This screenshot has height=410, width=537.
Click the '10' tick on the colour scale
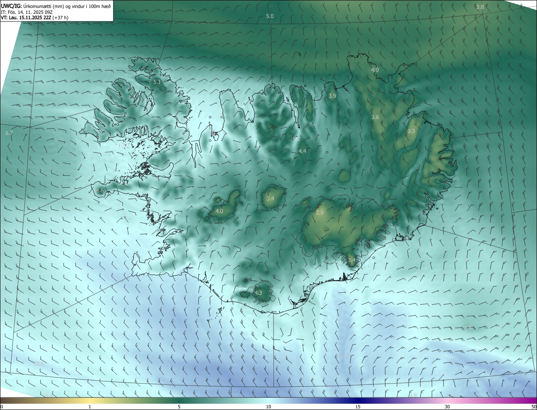(x=268, y=407)
